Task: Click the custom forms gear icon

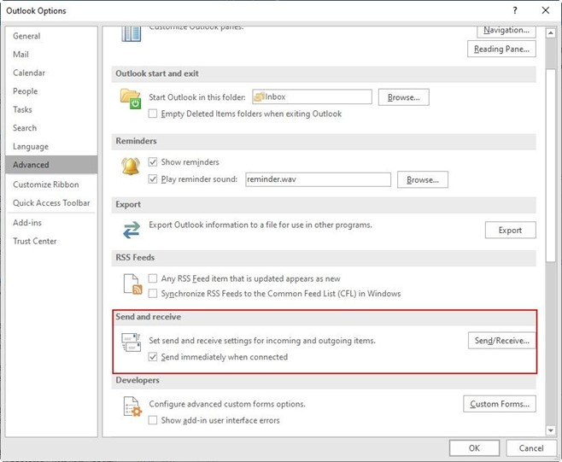Action: 132,406
